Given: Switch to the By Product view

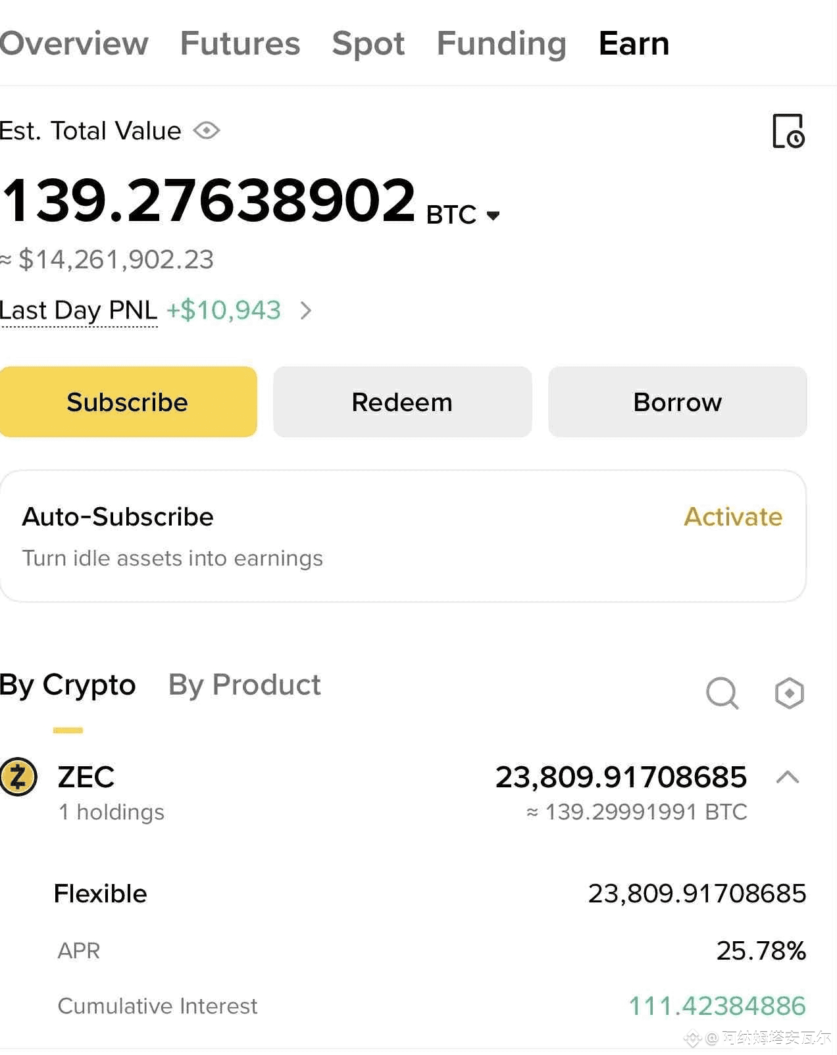Looking at the screenshot, I should [244, 685].
